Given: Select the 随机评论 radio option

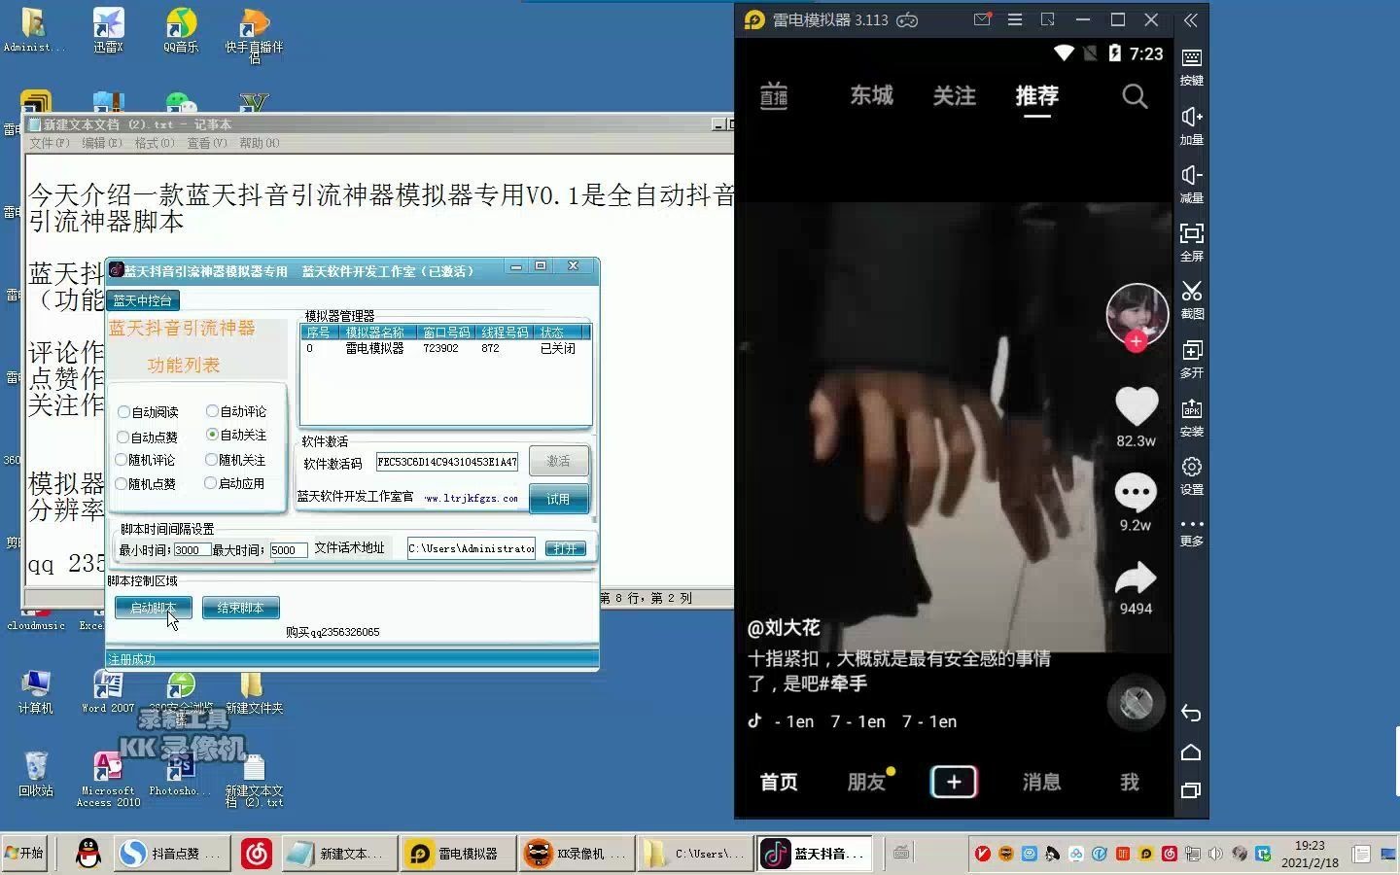Looking at the screenshot, I should 122,460.
